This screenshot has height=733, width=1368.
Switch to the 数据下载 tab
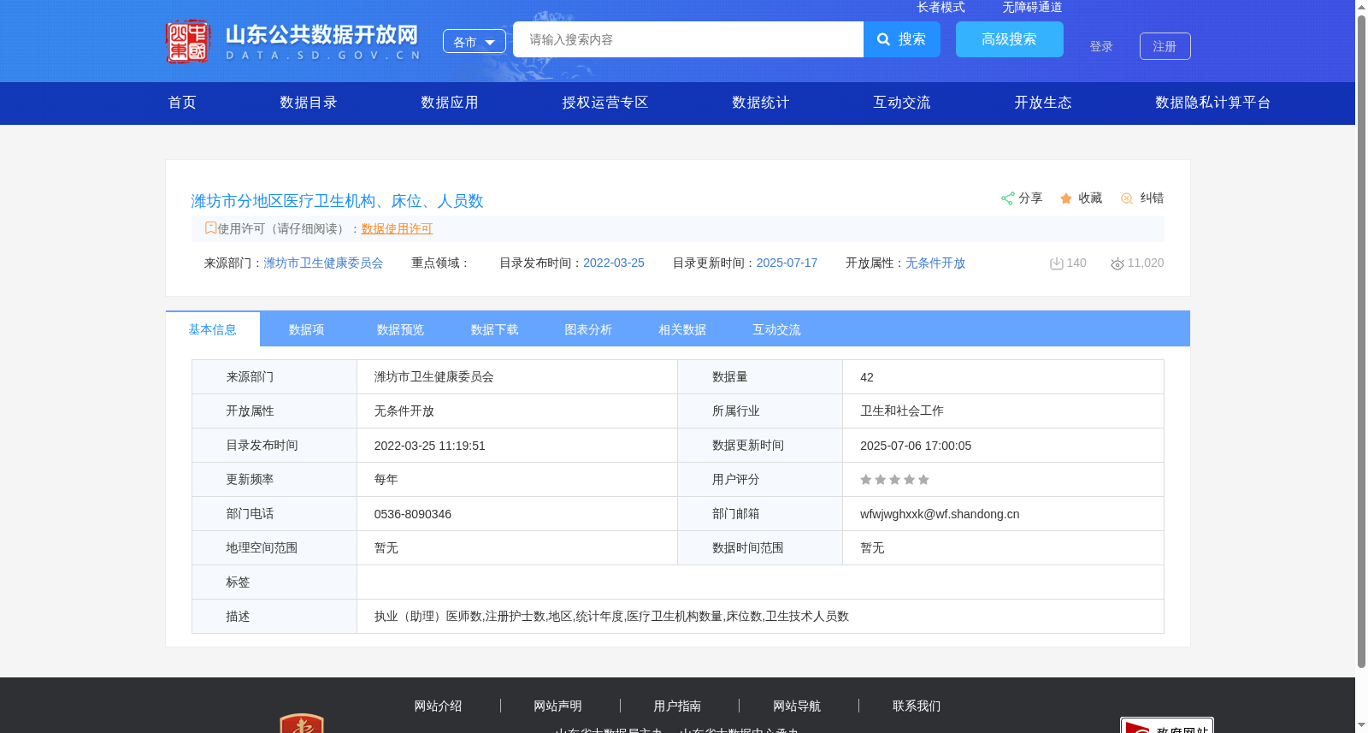pos(495,329)
